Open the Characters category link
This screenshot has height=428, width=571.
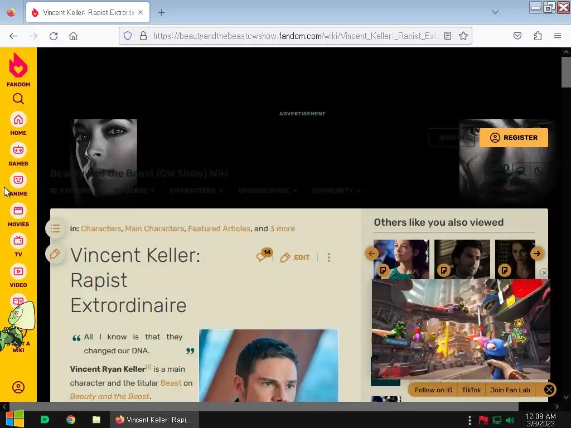click(x=101, y=228)
